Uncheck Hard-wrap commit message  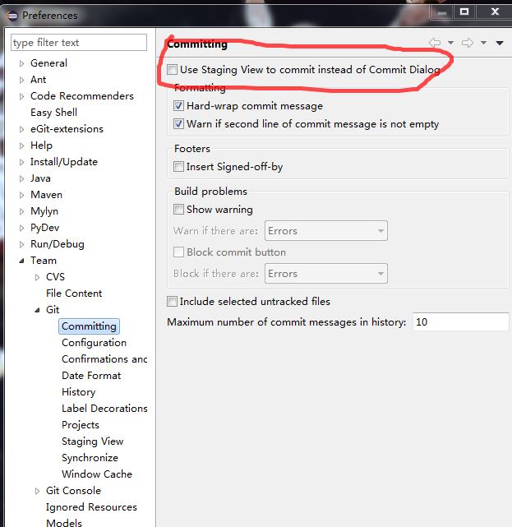178,106
